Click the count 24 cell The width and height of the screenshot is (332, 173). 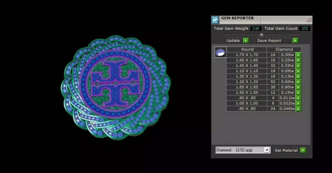(x=273, y=109)
